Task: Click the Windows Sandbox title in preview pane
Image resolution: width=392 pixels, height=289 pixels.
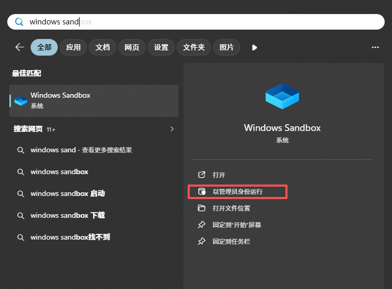Action: click(x=282, y=128)
